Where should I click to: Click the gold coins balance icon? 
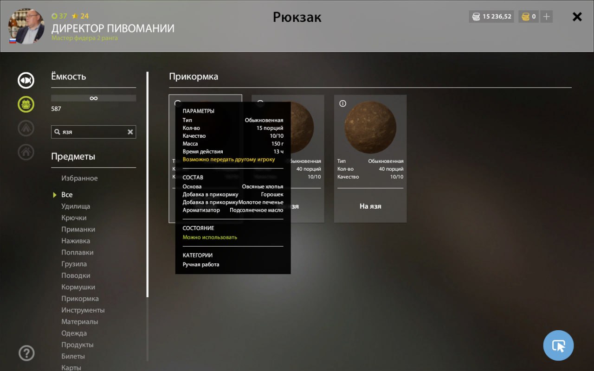525,17
